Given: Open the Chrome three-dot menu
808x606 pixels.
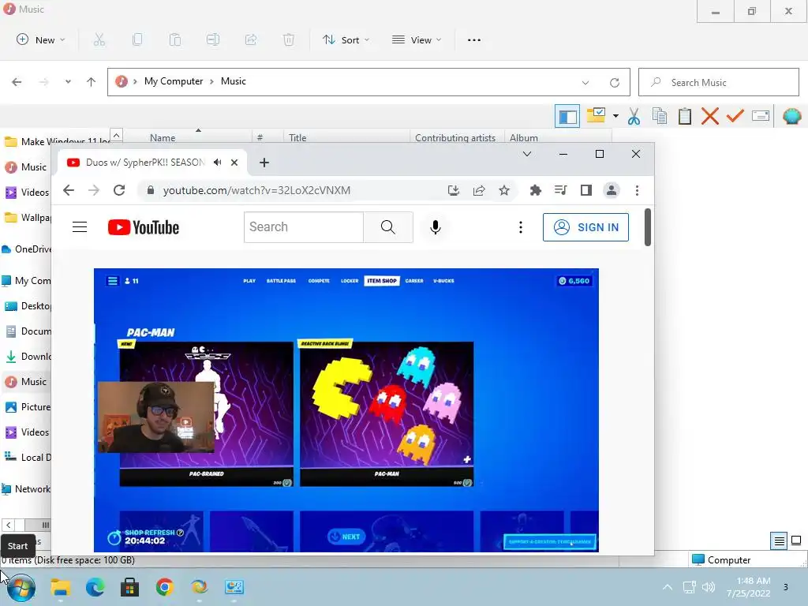Looking at the screenshot, I should (637, 191).
